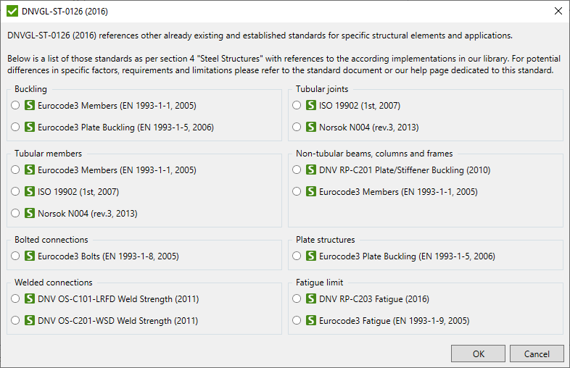The image size is (570, 368).
Task: Select ISO 19902 radio under Tubular joints
Action: click(297, 106)
